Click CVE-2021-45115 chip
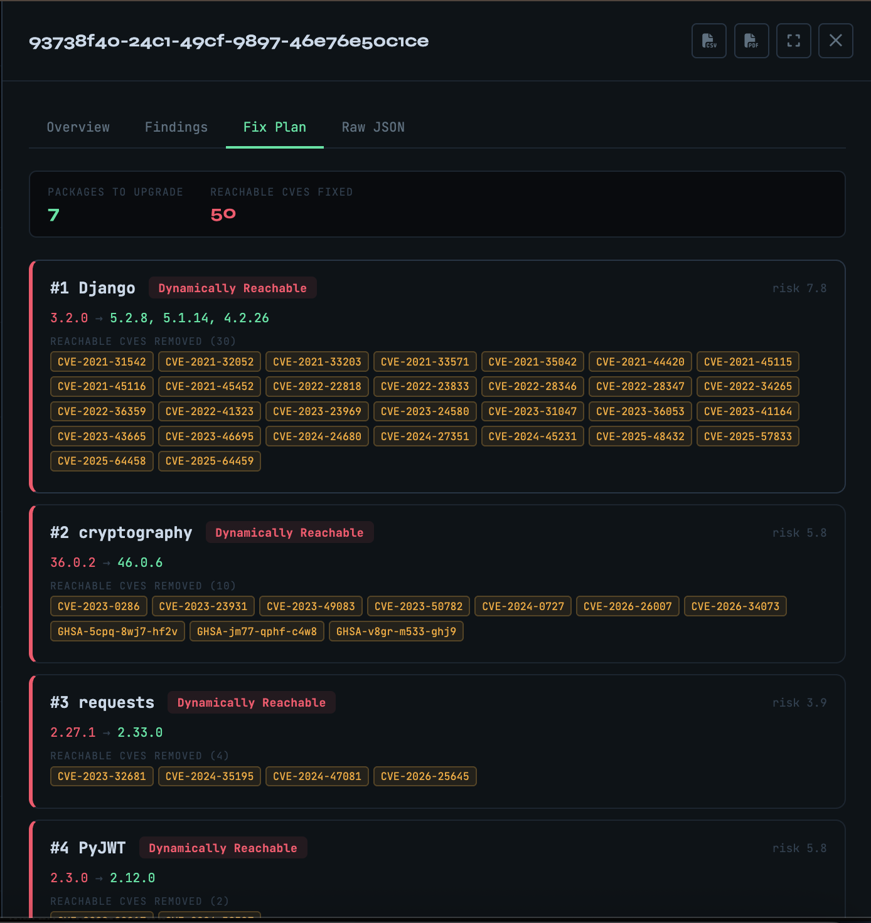Image resolution: width=871 pixels, height=923 pixels. pyautogui.click(x=748, y=362)
